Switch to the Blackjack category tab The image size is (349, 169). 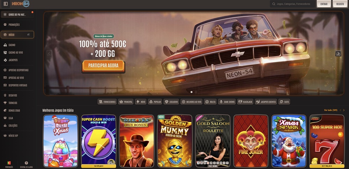(x=245, y=102)
